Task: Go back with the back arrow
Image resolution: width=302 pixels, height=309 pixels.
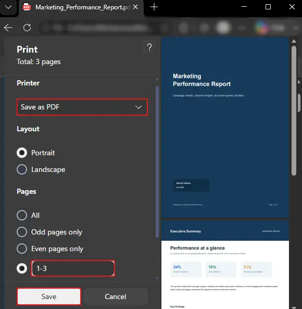Action: [8, 28]
